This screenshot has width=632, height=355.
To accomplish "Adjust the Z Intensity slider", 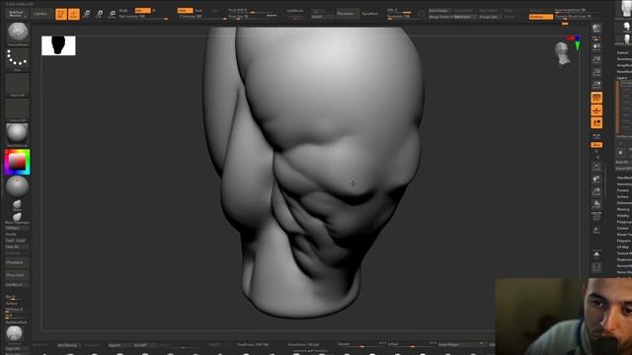I will (x=202, y=17).
